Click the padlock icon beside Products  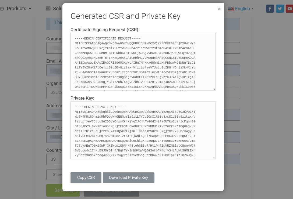[x=2, y=8]
